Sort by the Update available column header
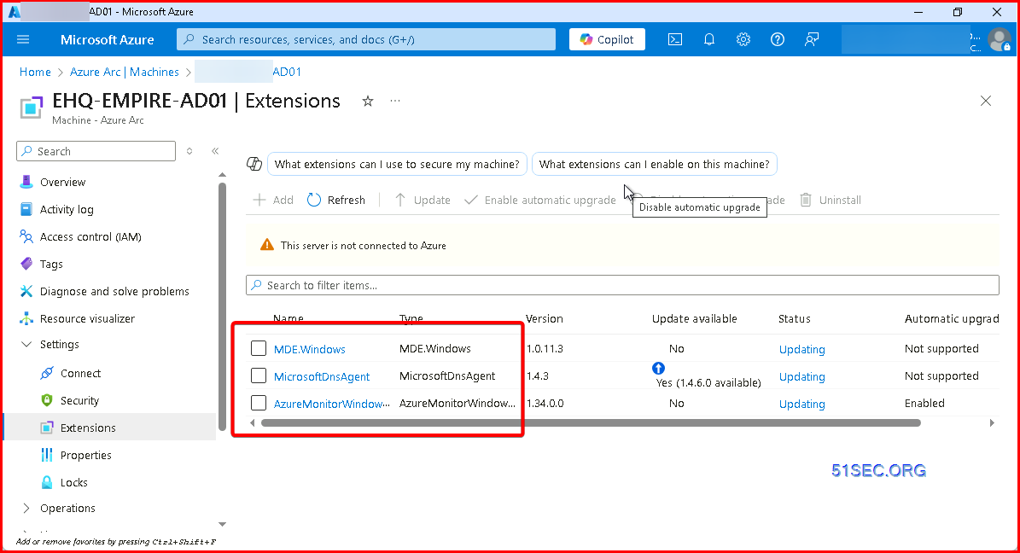The height and width of the screenshot is (553, 1020). pos(695,319)
